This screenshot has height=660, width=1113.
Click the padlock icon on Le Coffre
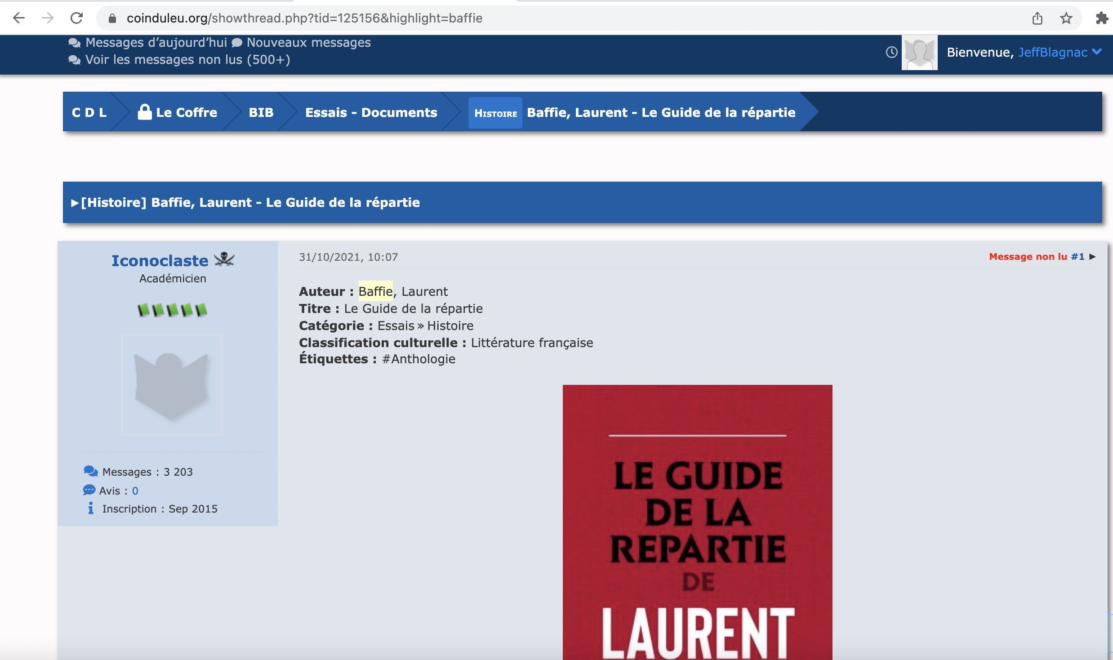[144, 112]
